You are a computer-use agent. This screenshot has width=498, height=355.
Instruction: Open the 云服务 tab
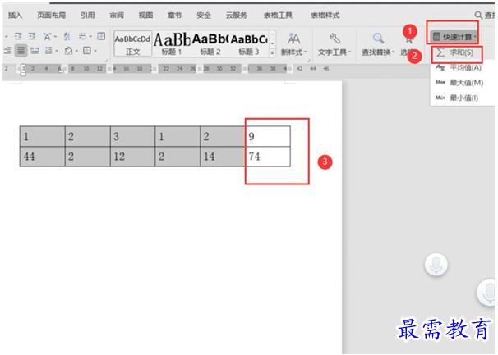click(237, 16)
